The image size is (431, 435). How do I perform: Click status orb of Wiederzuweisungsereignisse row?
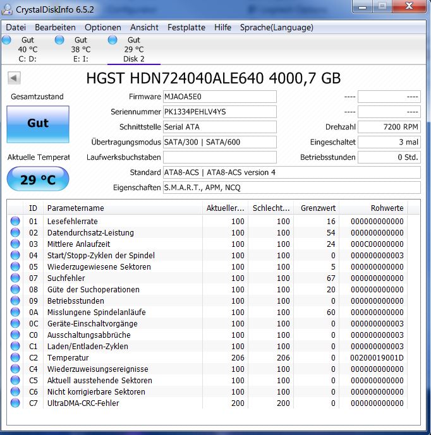tap(15, 369)
